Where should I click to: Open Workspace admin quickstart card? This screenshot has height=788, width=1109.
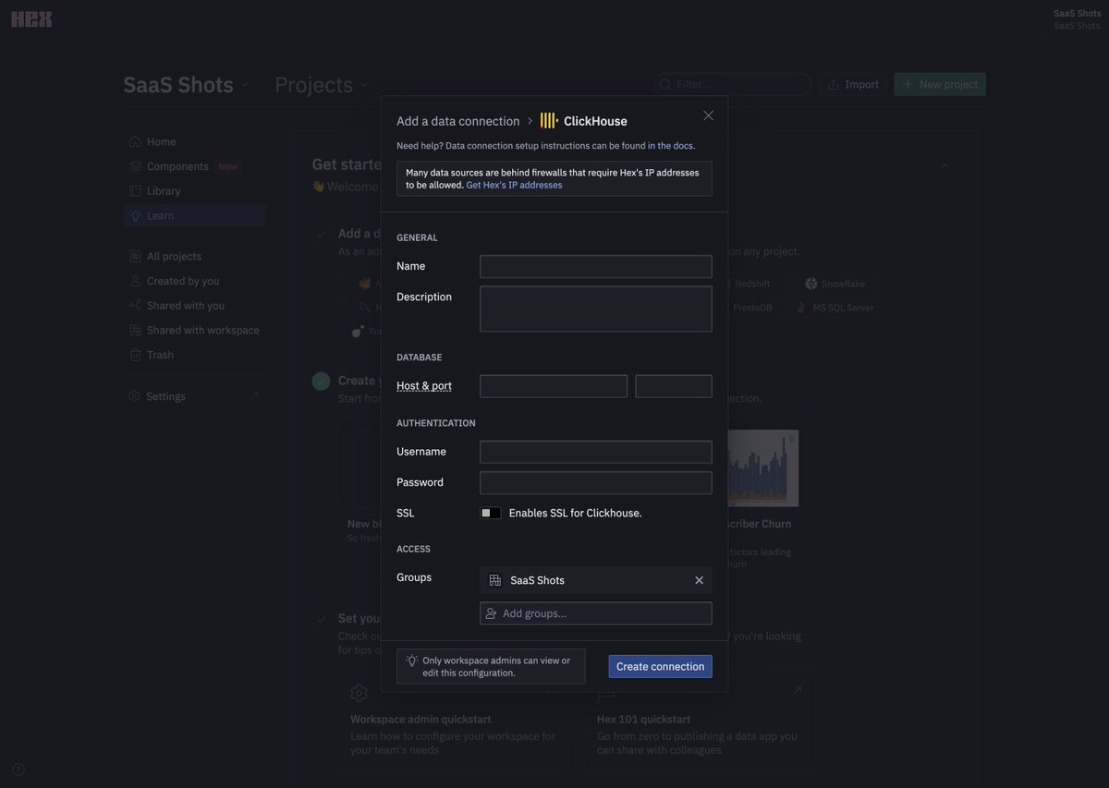click(454, 721)
